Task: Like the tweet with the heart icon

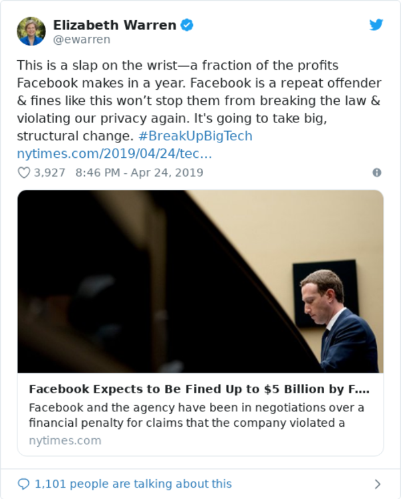Action: [24, 173]
